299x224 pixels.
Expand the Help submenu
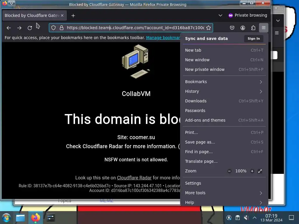pos(224,202)
